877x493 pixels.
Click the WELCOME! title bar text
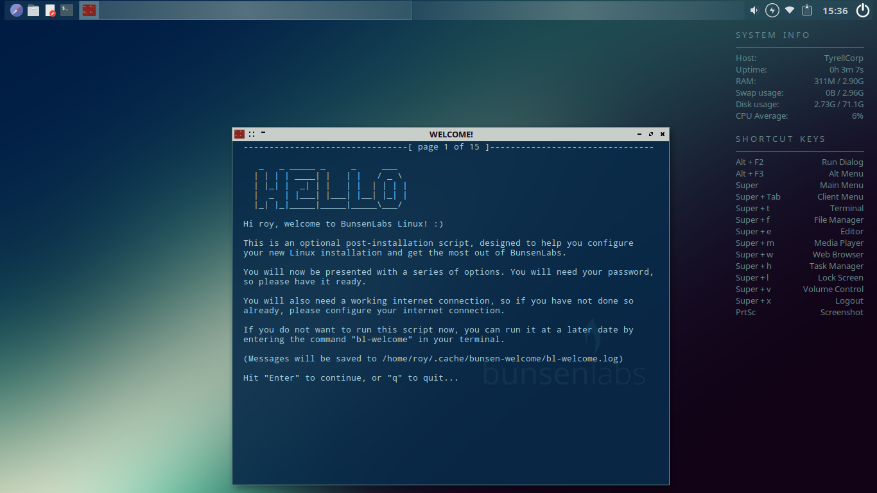pyautogui.click(x=451, y=134)
